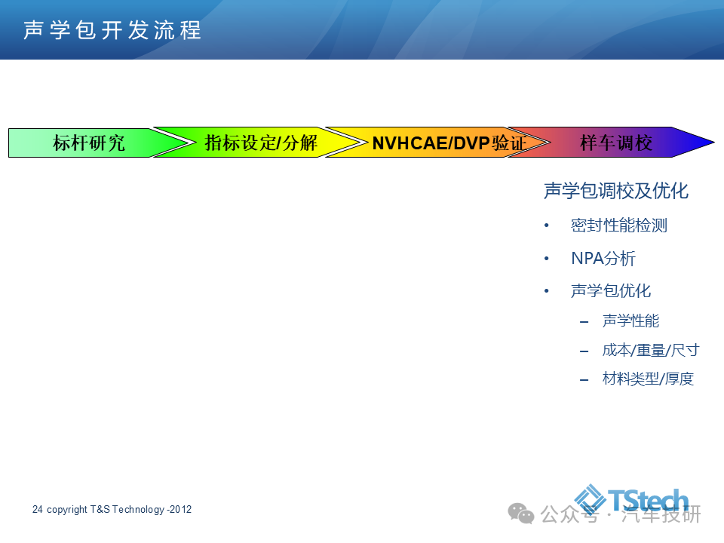Select the NVHCAE/DVP验证 process arrow
Viewport: 724px width, 543px height.
click(437, 143)
